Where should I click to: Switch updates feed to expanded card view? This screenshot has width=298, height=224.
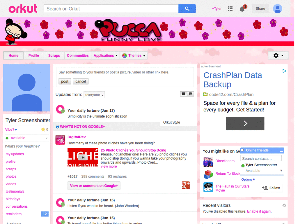click(183, 94)
